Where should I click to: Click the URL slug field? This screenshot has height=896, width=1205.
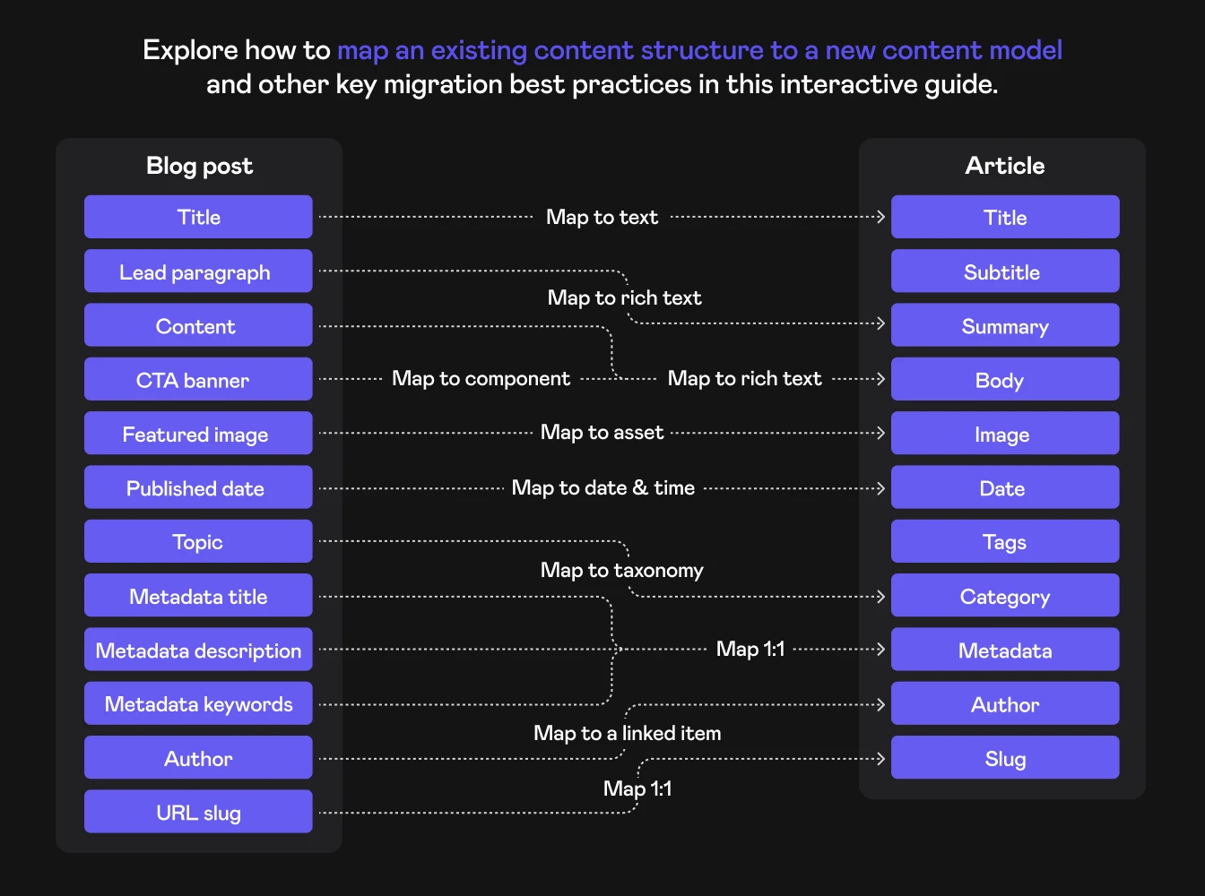[x=198, y=813]
